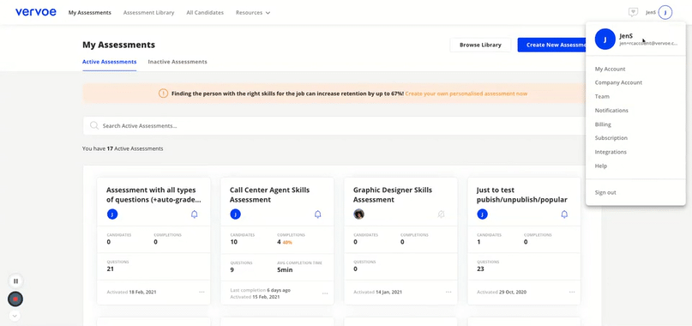692x326 pixels.
Task: Click owner photo on Graphic Designer card
Action: (x=358, y=214)
